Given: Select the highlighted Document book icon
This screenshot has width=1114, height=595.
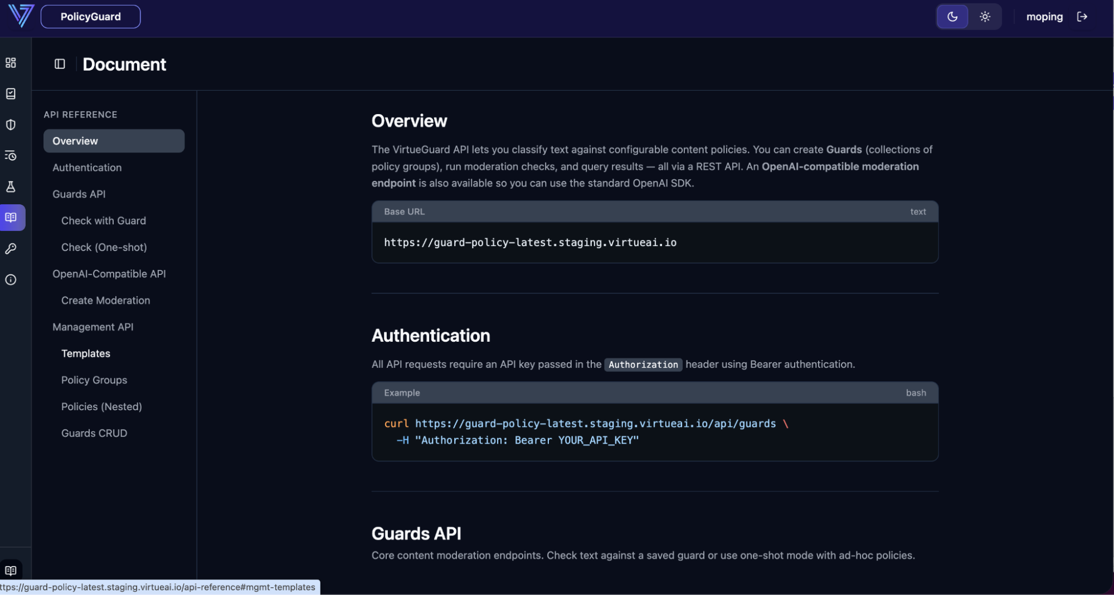Looking at the screenshot, I should (x=11, y=218).
